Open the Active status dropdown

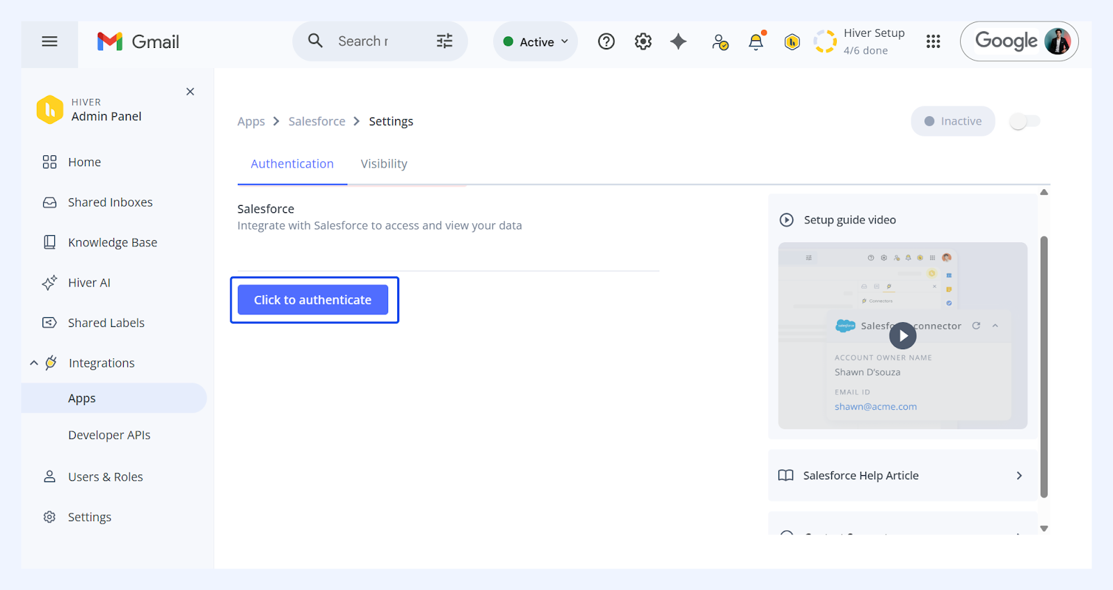[536, 42]
